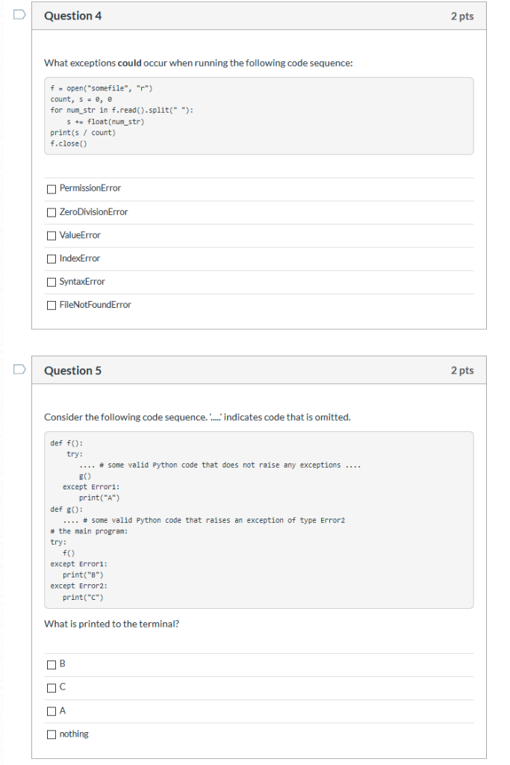Select FileNotFoundError in Question 4
This screenshot has width=510, height=765.
(x=51, y=305)
